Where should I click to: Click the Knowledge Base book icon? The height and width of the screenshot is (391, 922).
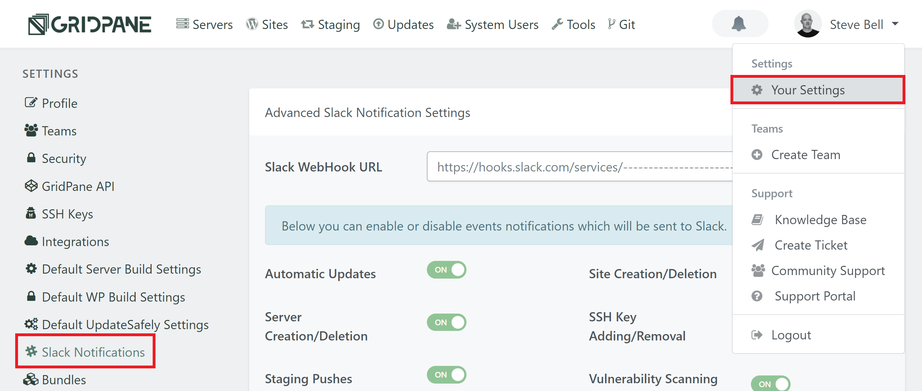click(x=757, y=220)
